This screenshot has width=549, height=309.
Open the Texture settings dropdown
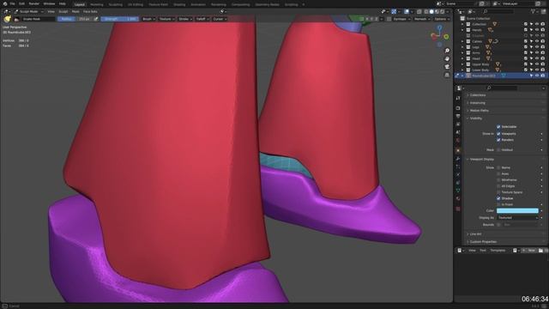pyautogui.click(x=166, y=19)
